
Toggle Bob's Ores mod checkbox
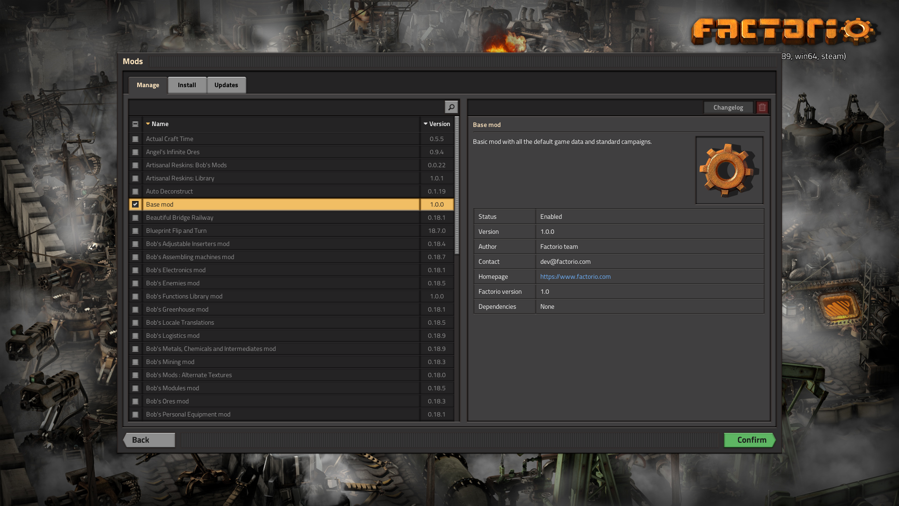click(x=135, y=402)
